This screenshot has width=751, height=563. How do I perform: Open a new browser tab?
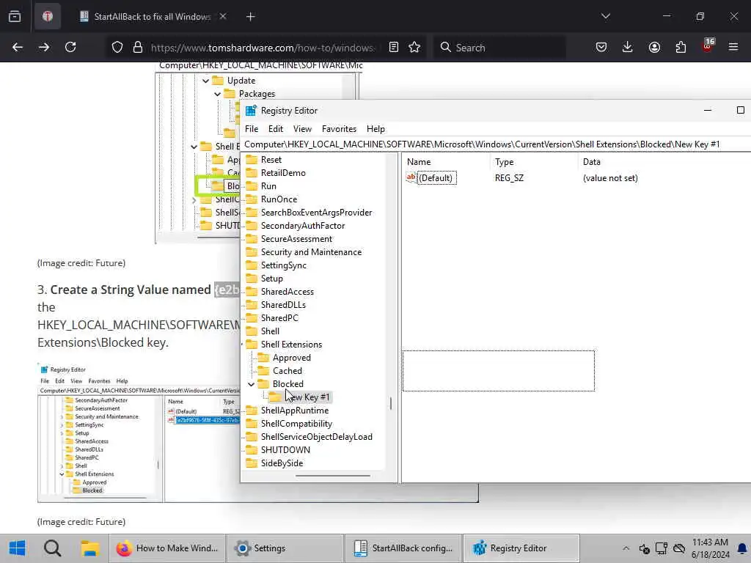(x=251, y=17)
